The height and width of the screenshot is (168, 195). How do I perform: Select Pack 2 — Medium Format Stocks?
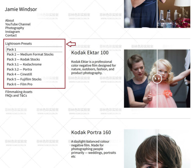click(x=30, y=54)
